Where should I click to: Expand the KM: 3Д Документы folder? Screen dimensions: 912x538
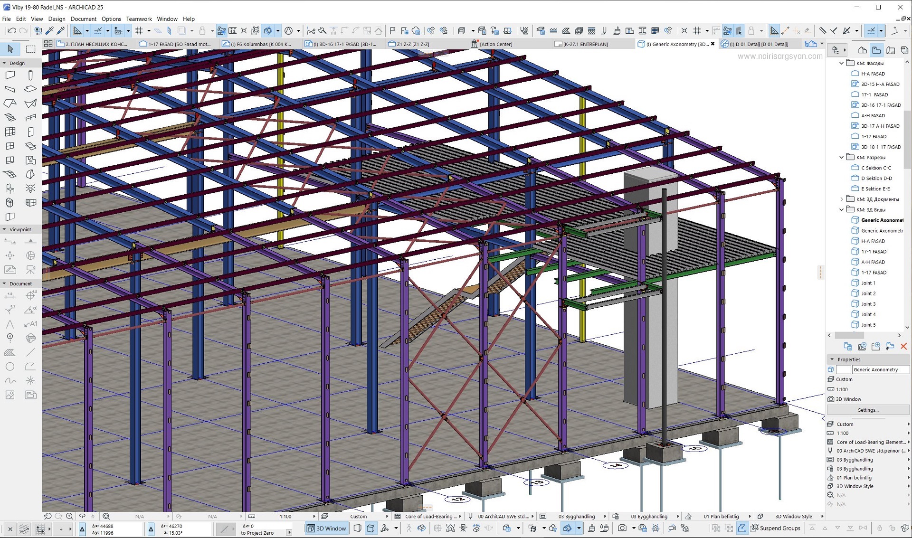842,199
